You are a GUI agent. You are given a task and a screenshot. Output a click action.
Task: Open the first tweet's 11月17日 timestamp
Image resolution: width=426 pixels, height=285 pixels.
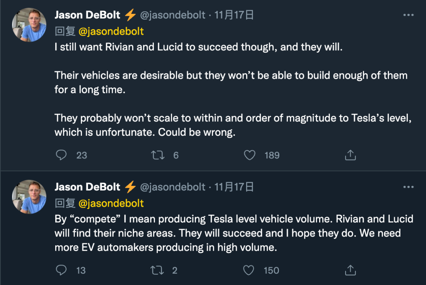tap(234, 15)
